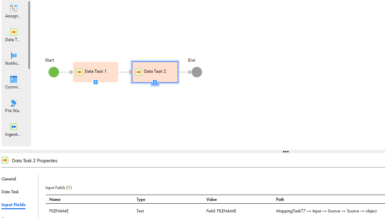Viewport: 385px width, 218px height.
Task: Click the Input Fields (1) heading
Action: (x=58, y=188)
